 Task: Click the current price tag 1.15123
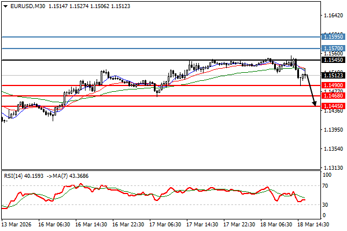[x=333, y=75]
